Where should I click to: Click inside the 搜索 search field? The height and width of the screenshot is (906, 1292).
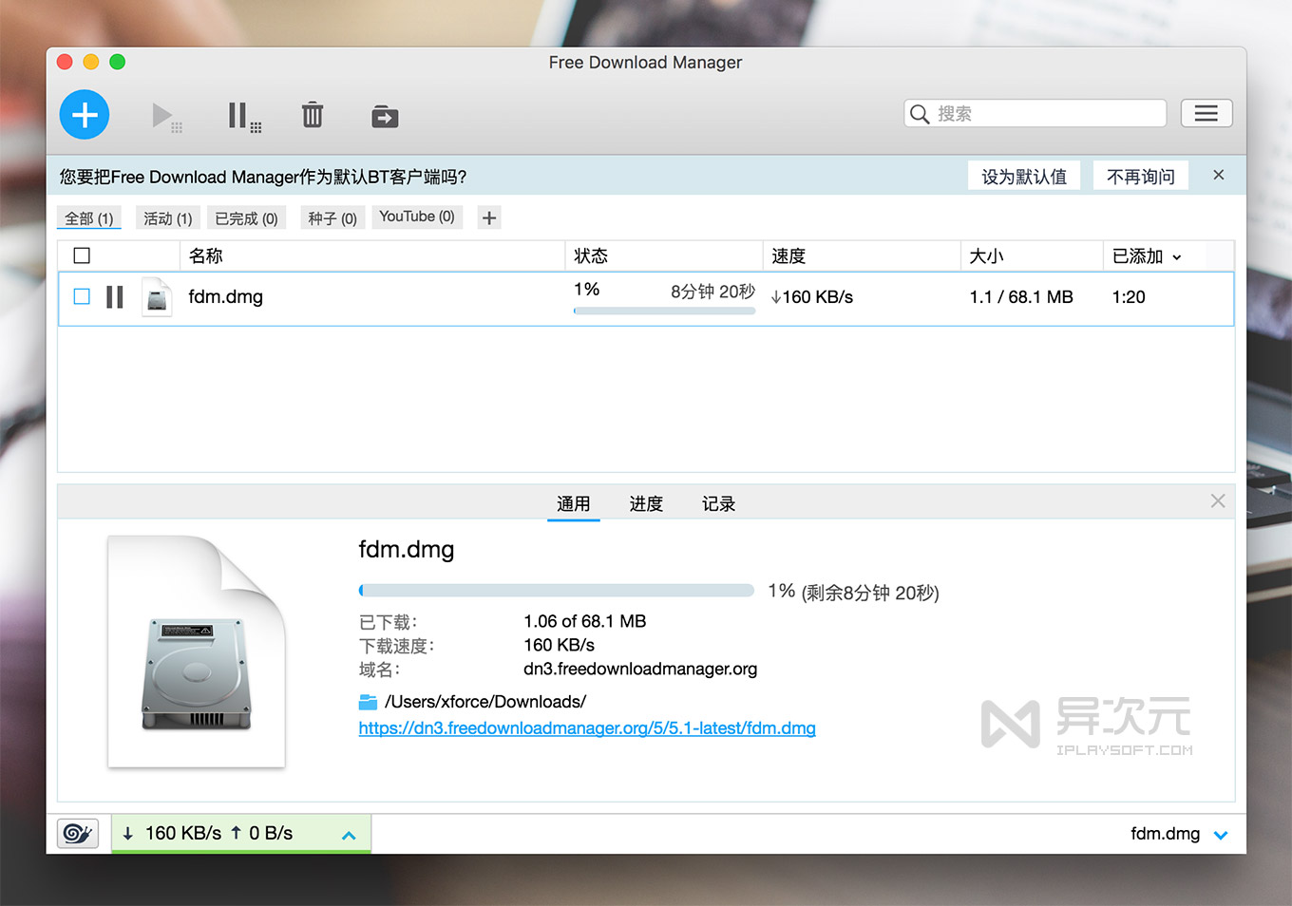[1034, 112]
